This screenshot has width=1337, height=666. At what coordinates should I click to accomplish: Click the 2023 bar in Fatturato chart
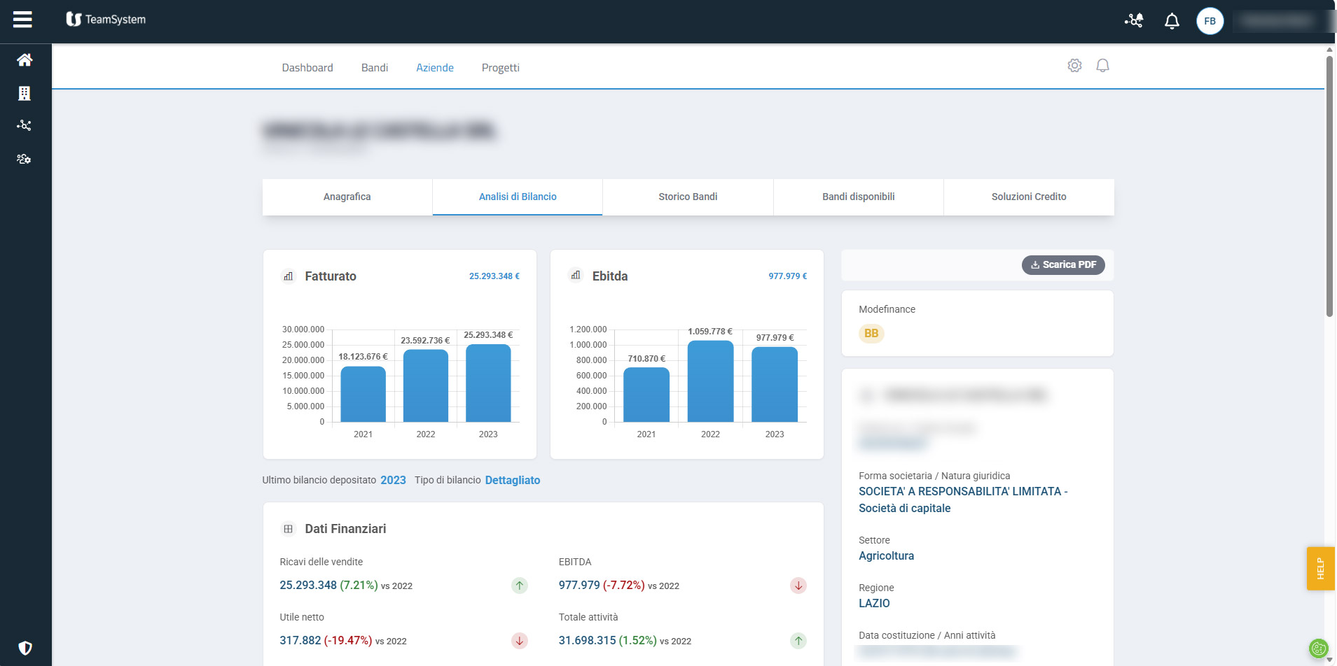pyautogui.click(x=488, y=383)
